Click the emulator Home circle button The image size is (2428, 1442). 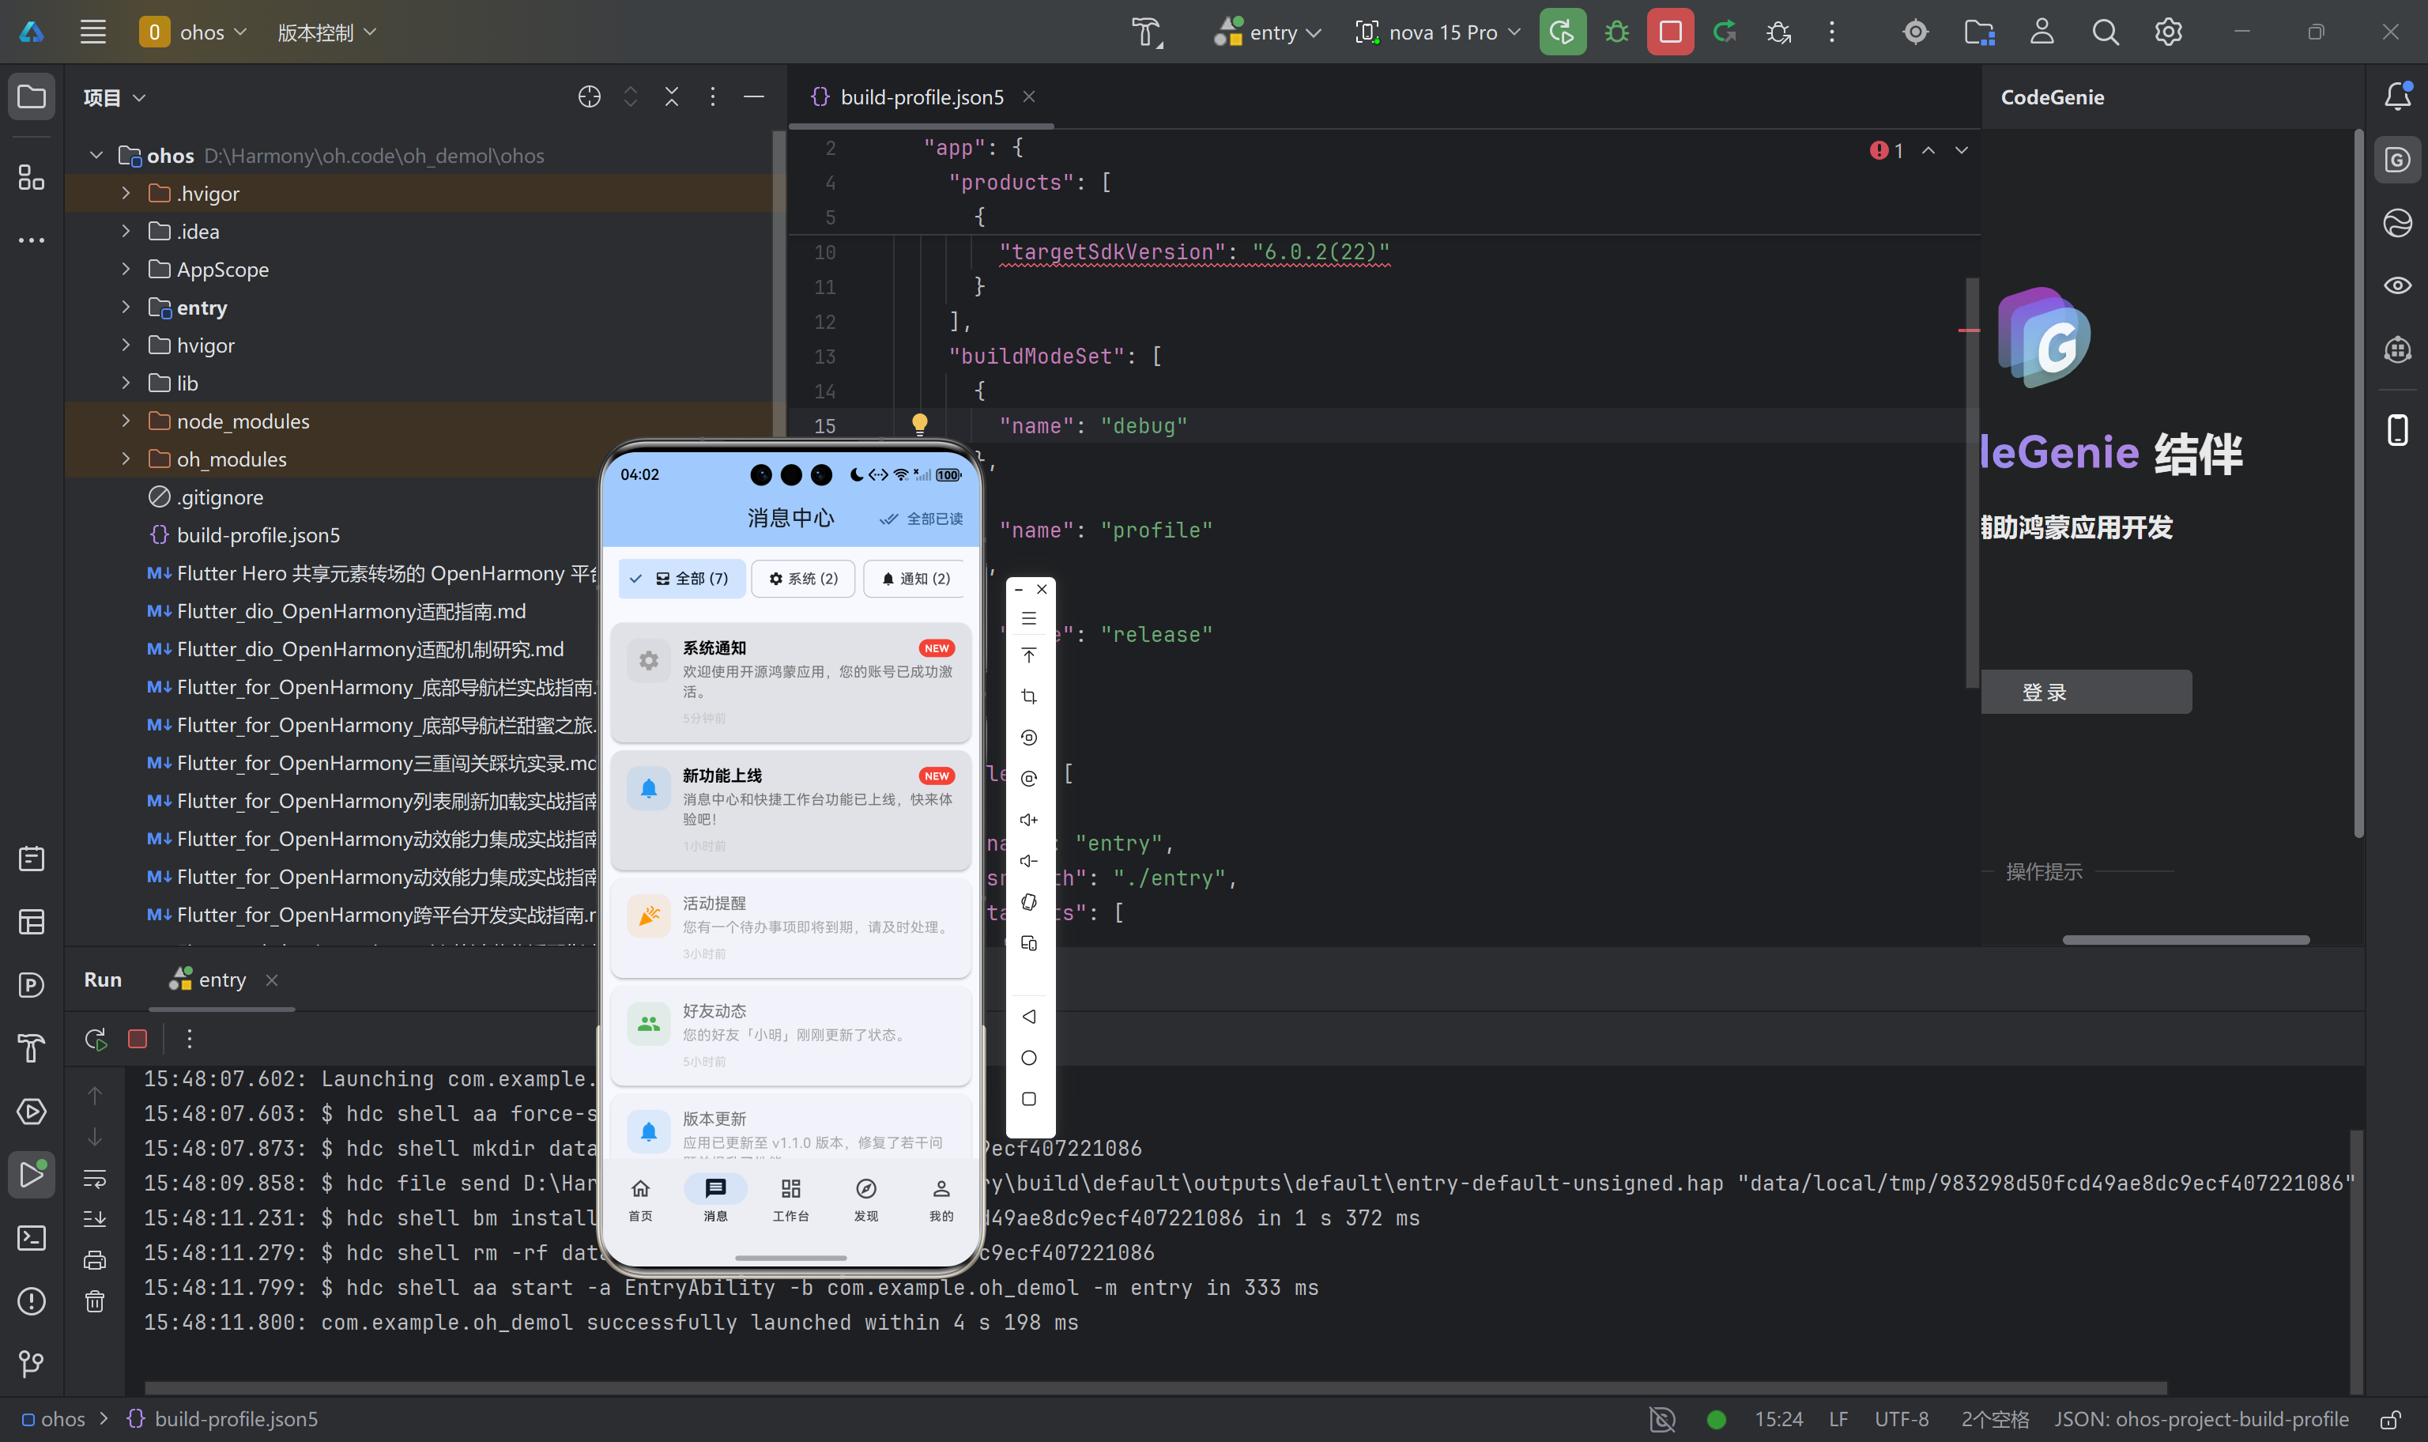[1028, 1057]
